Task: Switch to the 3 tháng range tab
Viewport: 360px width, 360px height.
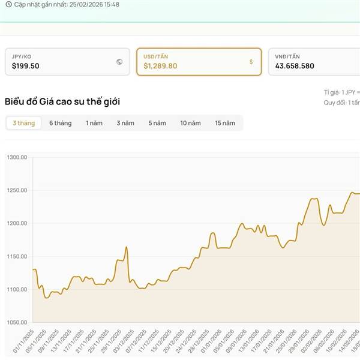Action: [24, 123]
